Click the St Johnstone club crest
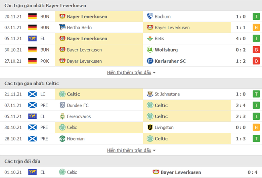This screenshot has height=178, width=262. pos(150,94)
